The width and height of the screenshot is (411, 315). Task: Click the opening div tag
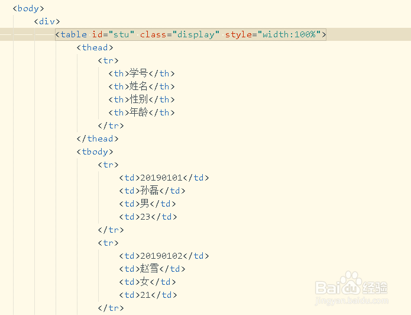click(47, 21)
